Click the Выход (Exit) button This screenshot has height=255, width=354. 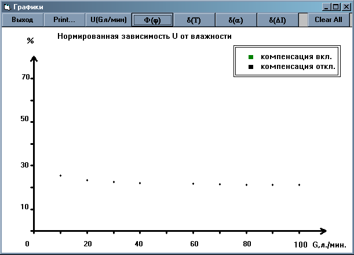23,20
